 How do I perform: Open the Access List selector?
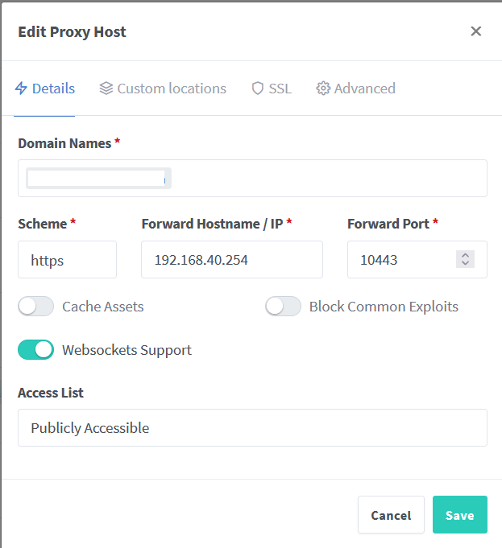pyautogui.click(x=252, y=428)
